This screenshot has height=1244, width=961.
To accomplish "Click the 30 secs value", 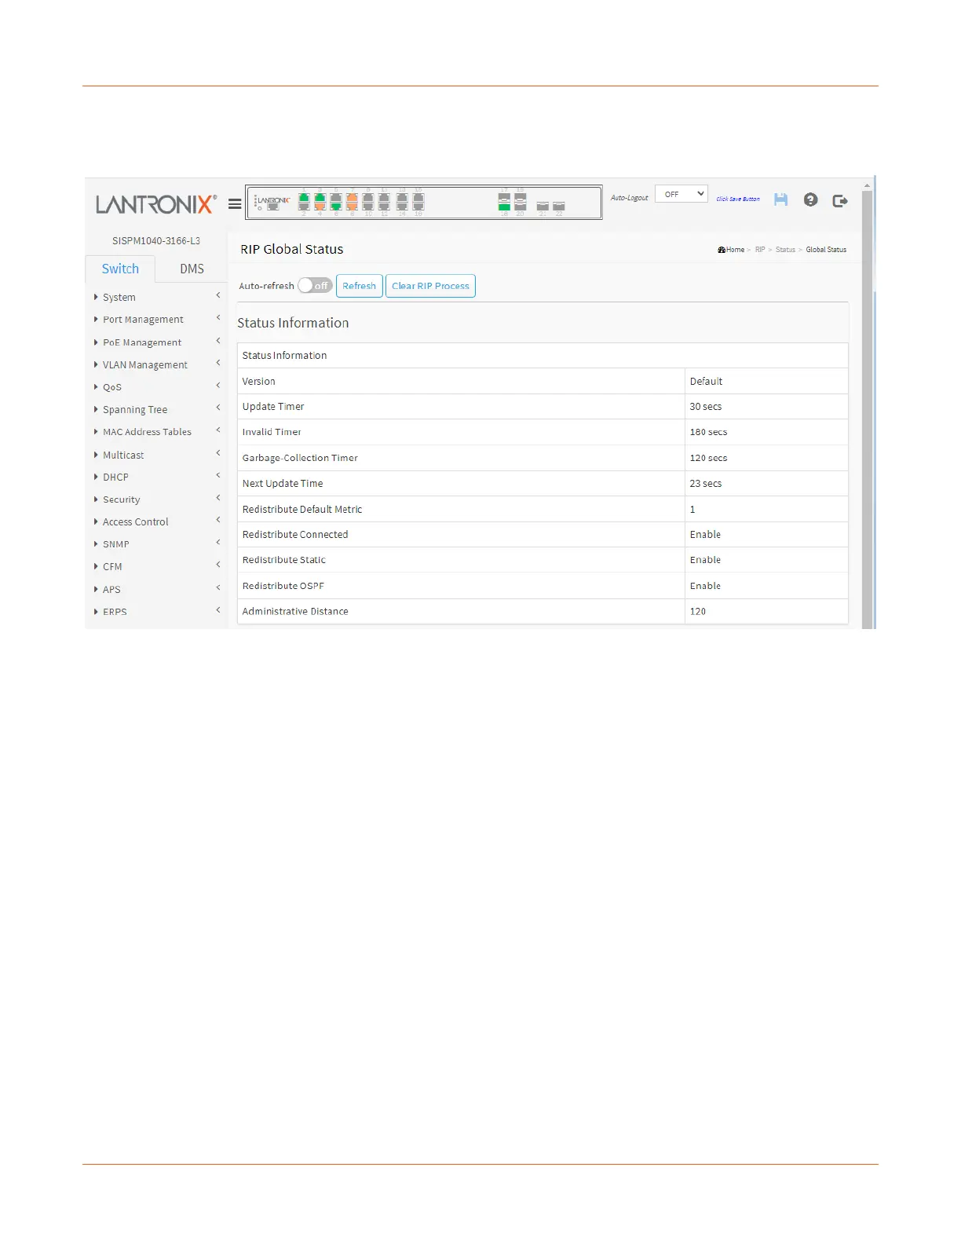I will point(705,407).
